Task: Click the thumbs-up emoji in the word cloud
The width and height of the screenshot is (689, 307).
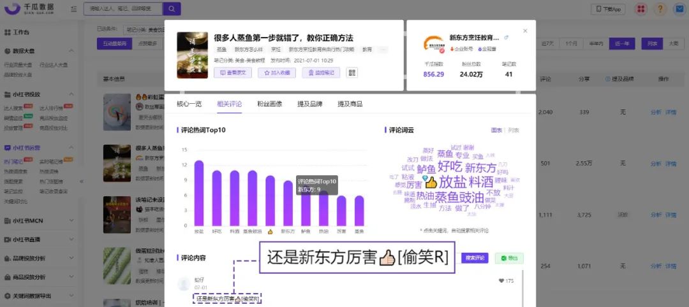Action: coord(431,182)
